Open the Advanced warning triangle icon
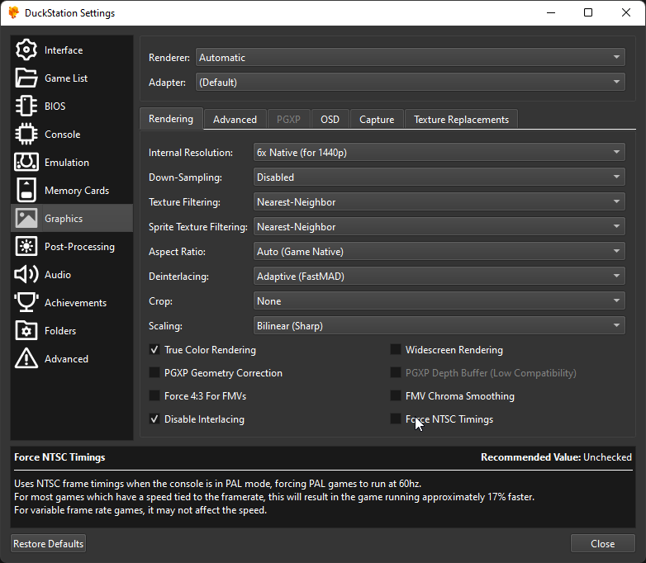Screen dimensions: 646x563 pos(26,358)
